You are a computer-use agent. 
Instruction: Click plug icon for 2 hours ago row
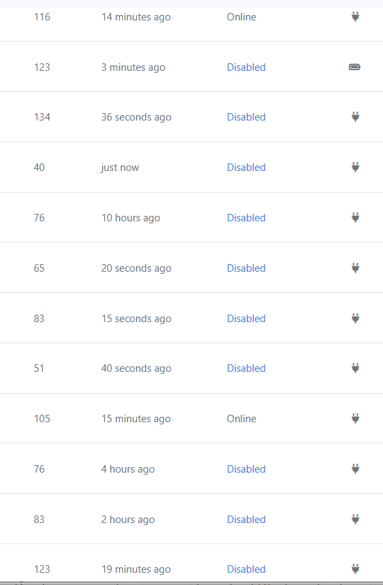click(x=355, y=520)
